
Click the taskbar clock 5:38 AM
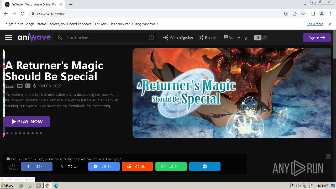323,186
